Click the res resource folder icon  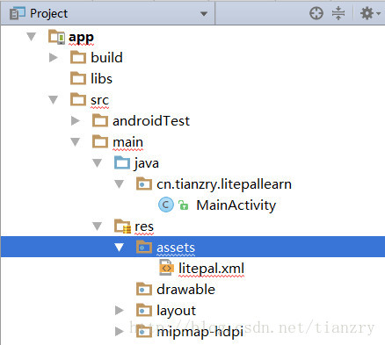pos(122,226)
